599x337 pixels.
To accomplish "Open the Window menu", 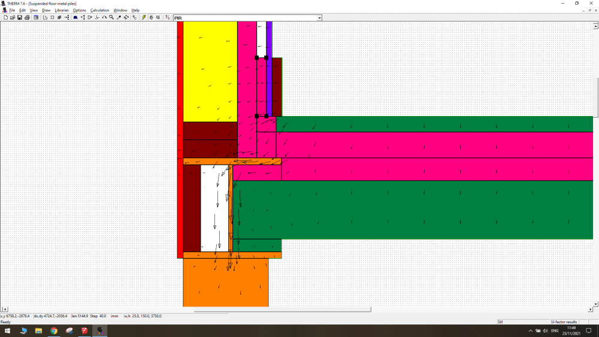I will 120,10.
